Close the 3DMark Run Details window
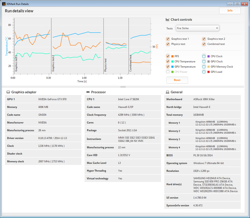 tap(244, 4)
